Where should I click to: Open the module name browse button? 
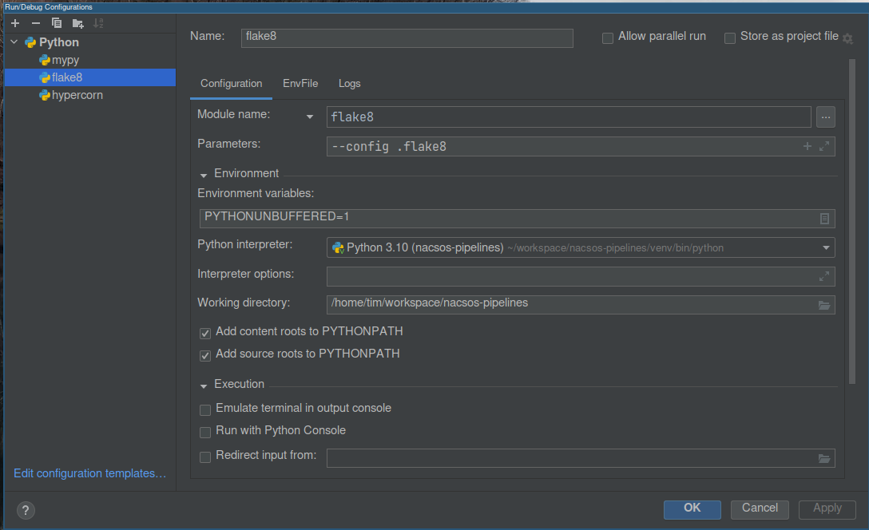tap(825, 117)
